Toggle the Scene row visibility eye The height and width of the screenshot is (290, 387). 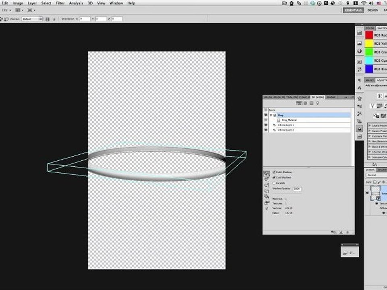[266, 110]
